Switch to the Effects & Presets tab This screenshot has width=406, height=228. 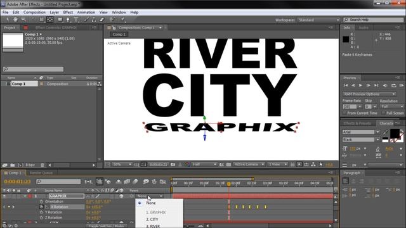click(357, 123)
